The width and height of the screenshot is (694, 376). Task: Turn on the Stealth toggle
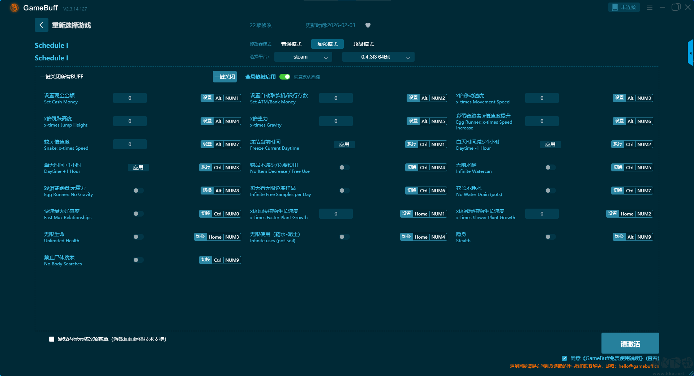(x=550, y=237)
